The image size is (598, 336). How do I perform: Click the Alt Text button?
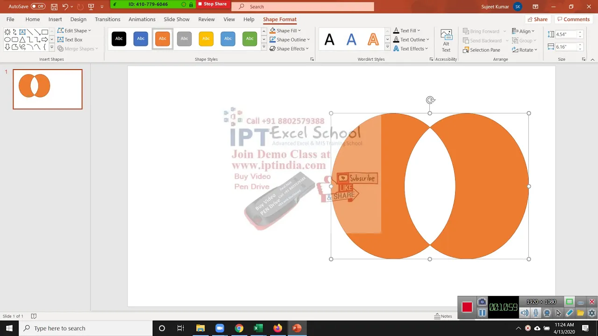click(x=446, y=41)
